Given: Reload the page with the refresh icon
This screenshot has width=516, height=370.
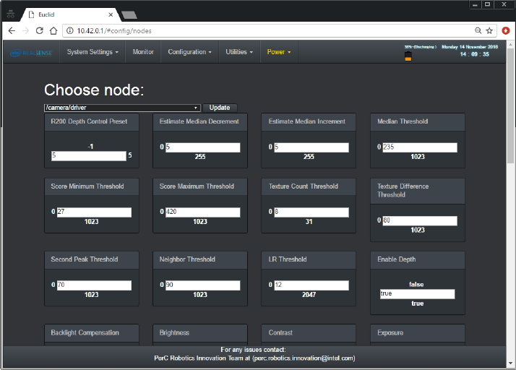Looking at the screenshot, I should point(39,30).
